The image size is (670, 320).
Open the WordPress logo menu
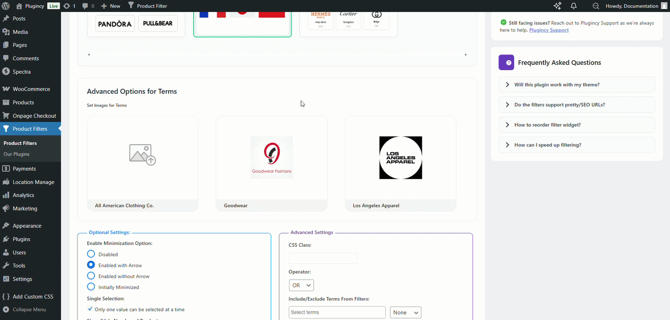(6, 6)
